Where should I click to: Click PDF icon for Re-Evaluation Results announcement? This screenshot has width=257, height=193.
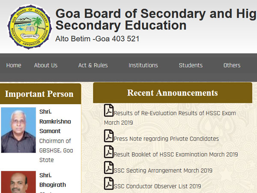coord(109,111)
